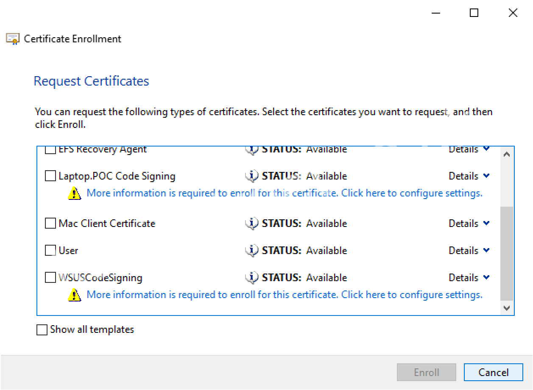Expand Details for WSUSCodeSigning
The image size is (533, 390).
coord(469,277)
